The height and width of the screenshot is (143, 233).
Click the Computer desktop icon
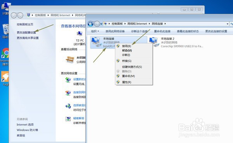(6, 6)
